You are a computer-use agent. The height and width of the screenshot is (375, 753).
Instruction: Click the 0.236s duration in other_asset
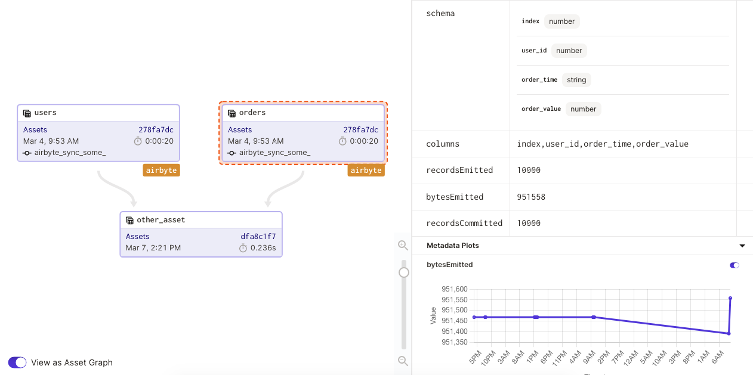[263, 248]
